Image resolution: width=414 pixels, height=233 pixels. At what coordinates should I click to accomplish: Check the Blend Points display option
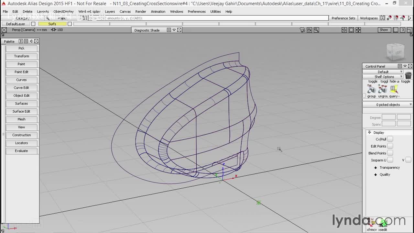390,153
